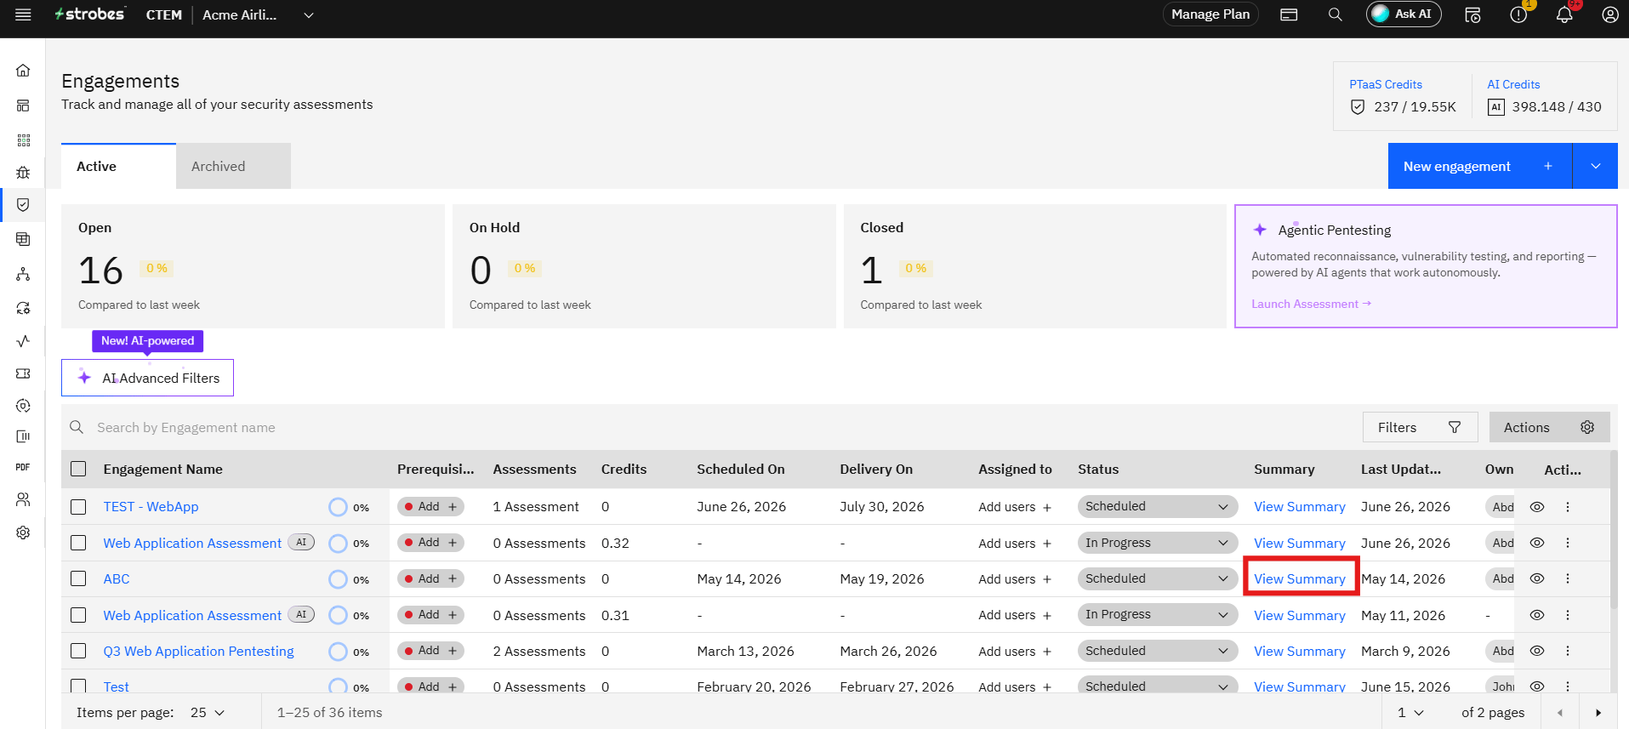Click the Ask AI button
Viewport: 1629px width, 729px height.
(1404, 14)
